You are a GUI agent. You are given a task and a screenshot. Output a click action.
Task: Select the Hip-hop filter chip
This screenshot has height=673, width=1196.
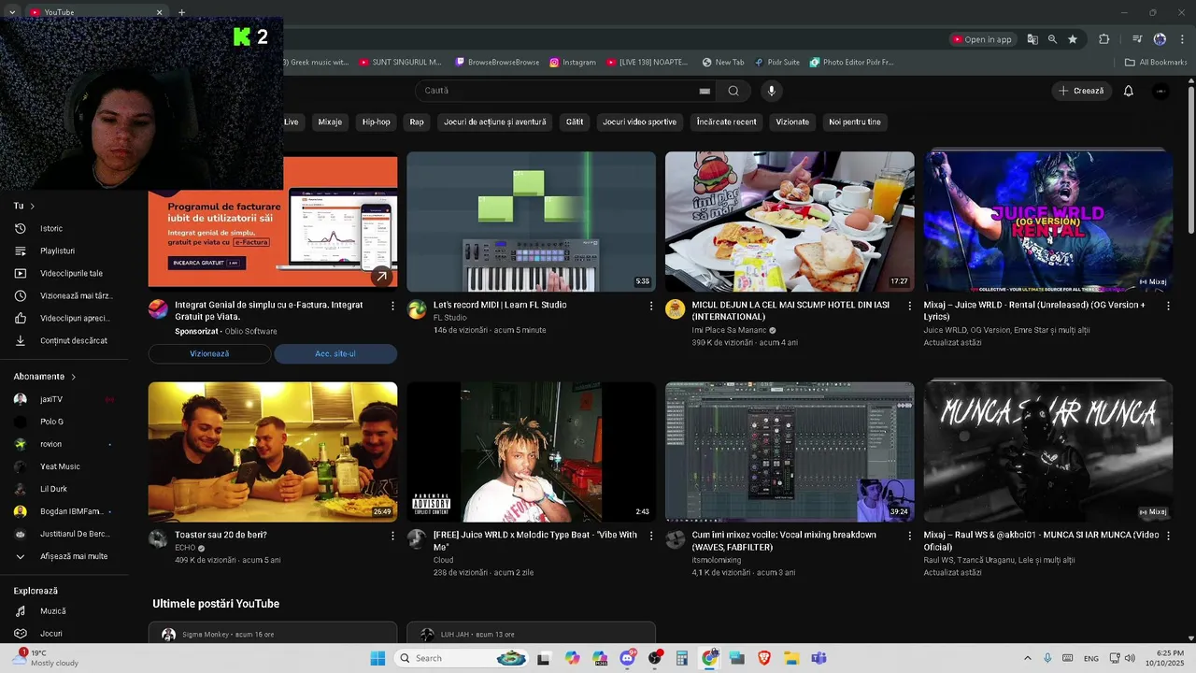(x=377, y=122)
